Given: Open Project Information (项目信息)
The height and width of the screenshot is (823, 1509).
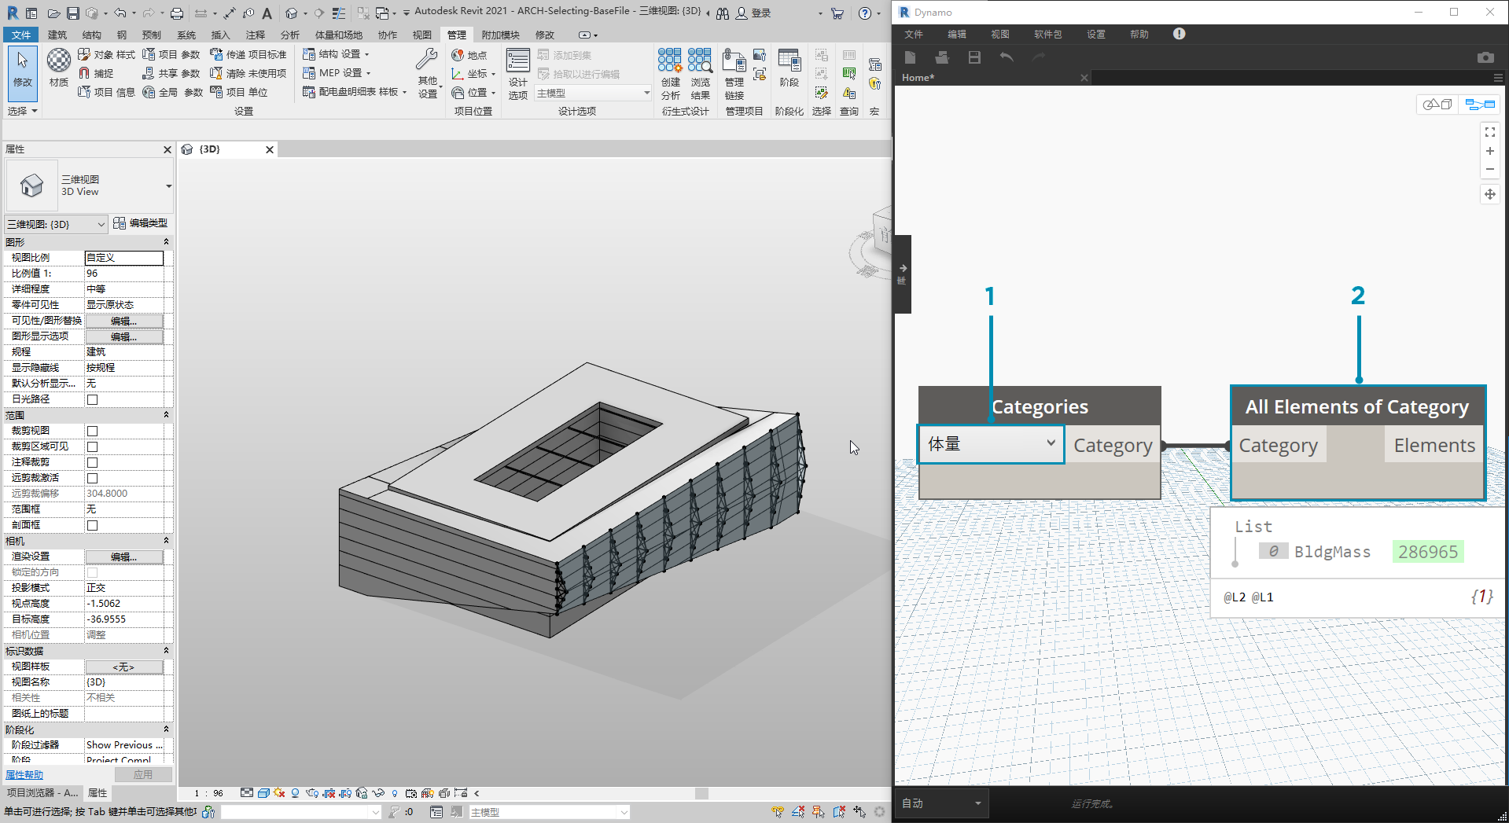Looking at the screenshot, I should [106, 92].
